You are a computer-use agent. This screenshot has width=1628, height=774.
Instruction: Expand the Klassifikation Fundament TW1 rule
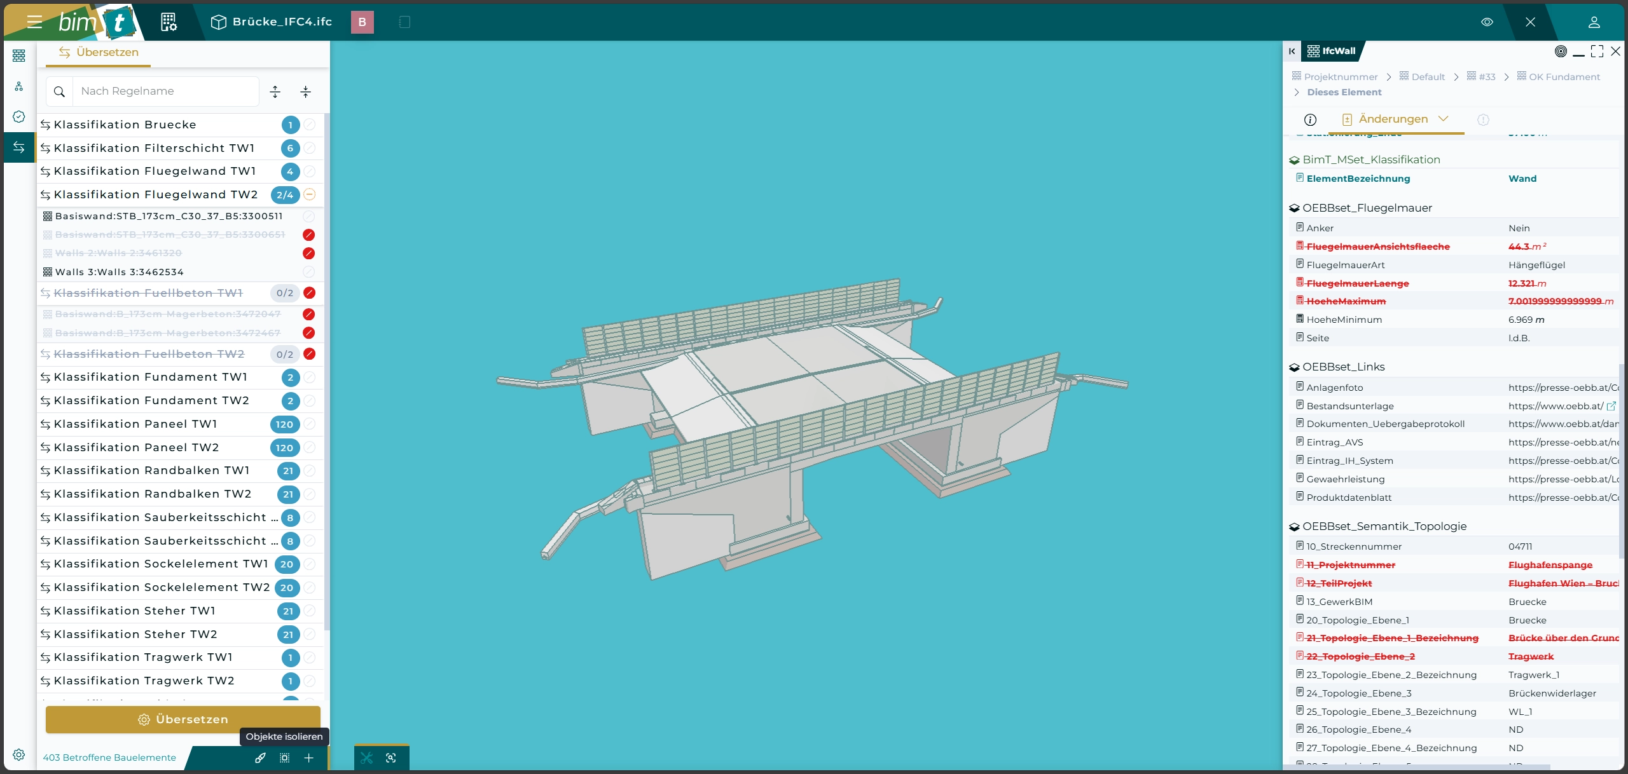pos(151,377)
